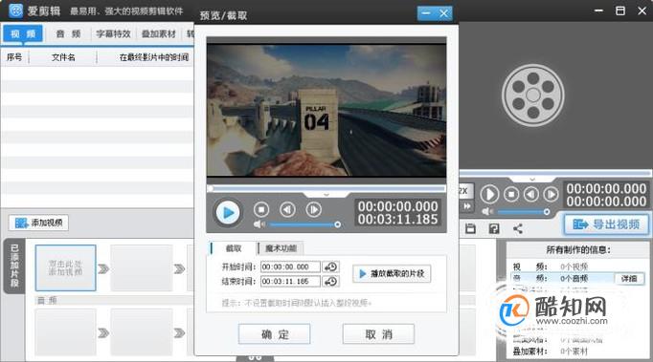Adjust the main player volume slider
This screenshot has width=653, height=362.
pos(524,211)
